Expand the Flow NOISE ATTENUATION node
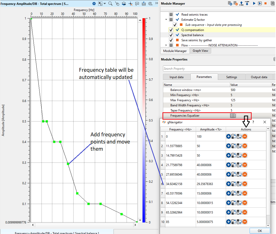Screen dimensions: 276x234 point(166,45)
